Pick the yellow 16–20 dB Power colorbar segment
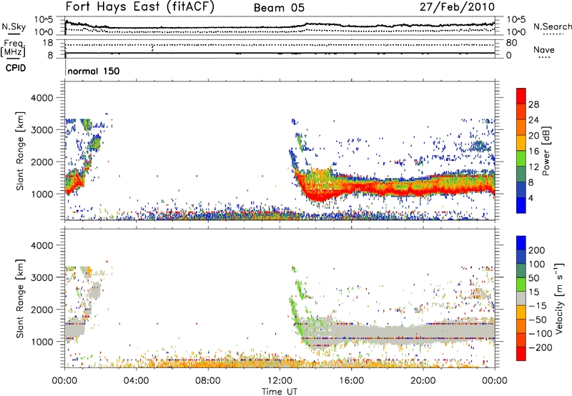 521,143
